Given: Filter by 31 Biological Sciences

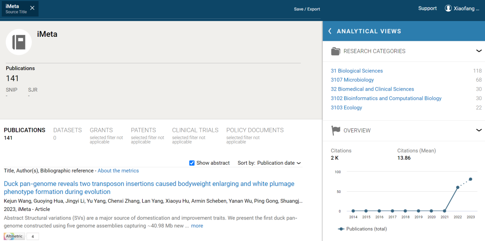Looking at the screenshot, I should [357, 71].
